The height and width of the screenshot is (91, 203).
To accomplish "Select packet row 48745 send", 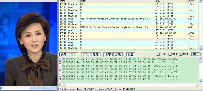I will (x=129, y=45).
